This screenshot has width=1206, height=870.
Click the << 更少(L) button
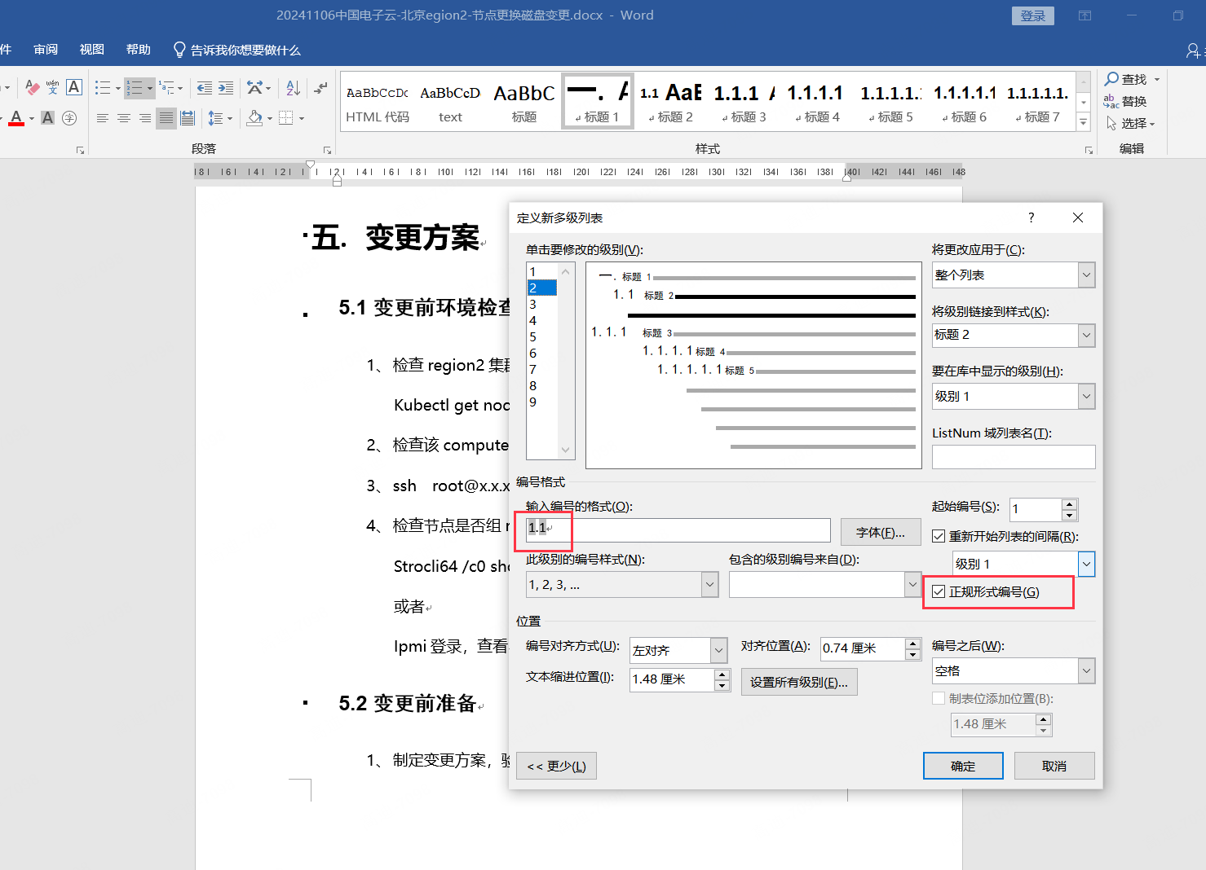point(556,766)
